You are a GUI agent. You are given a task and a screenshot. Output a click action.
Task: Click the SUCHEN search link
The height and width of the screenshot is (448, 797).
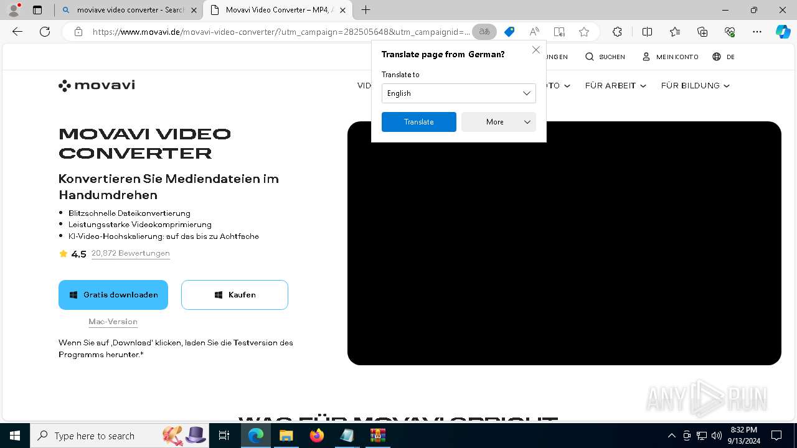coord(605,57)
